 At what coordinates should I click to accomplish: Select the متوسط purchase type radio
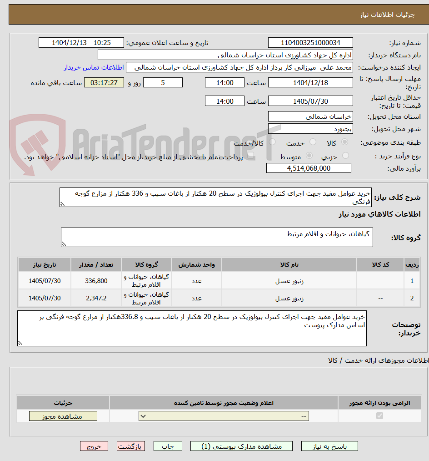coord(309,156)
